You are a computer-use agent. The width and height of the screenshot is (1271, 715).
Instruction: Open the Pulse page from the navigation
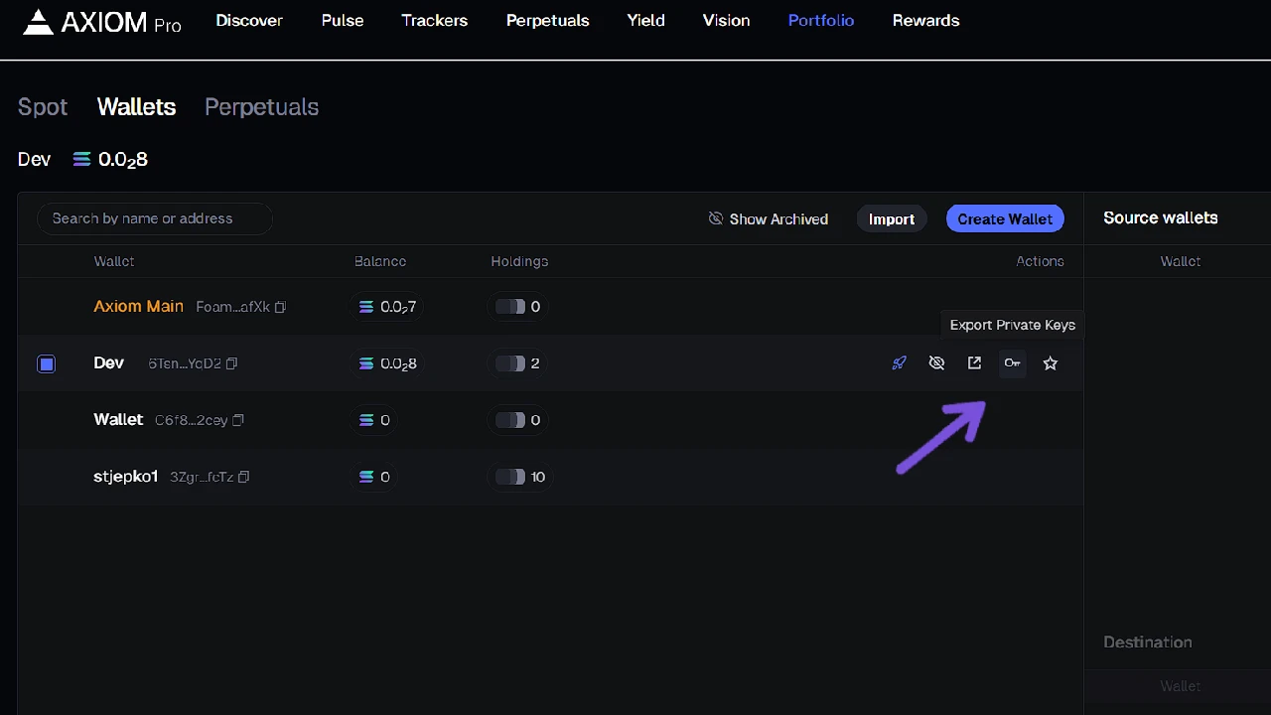[342, 20]
